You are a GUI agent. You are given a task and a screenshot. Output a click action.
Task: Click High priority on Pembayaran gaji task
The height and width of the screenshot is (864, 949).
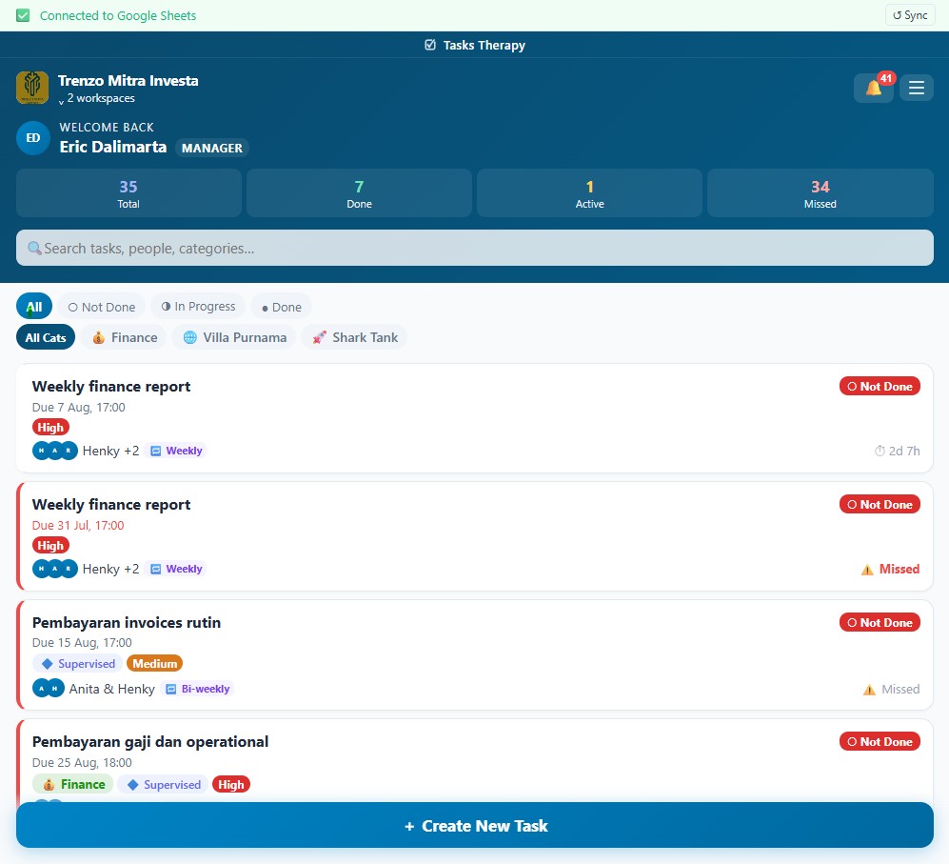(231, 785)
